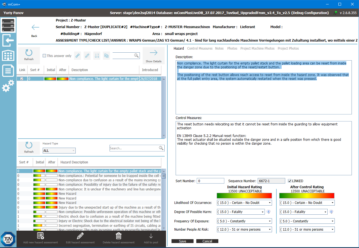The image size is (359, 248).
Task: Open Project Machine Photos tab
Action: 257,48
